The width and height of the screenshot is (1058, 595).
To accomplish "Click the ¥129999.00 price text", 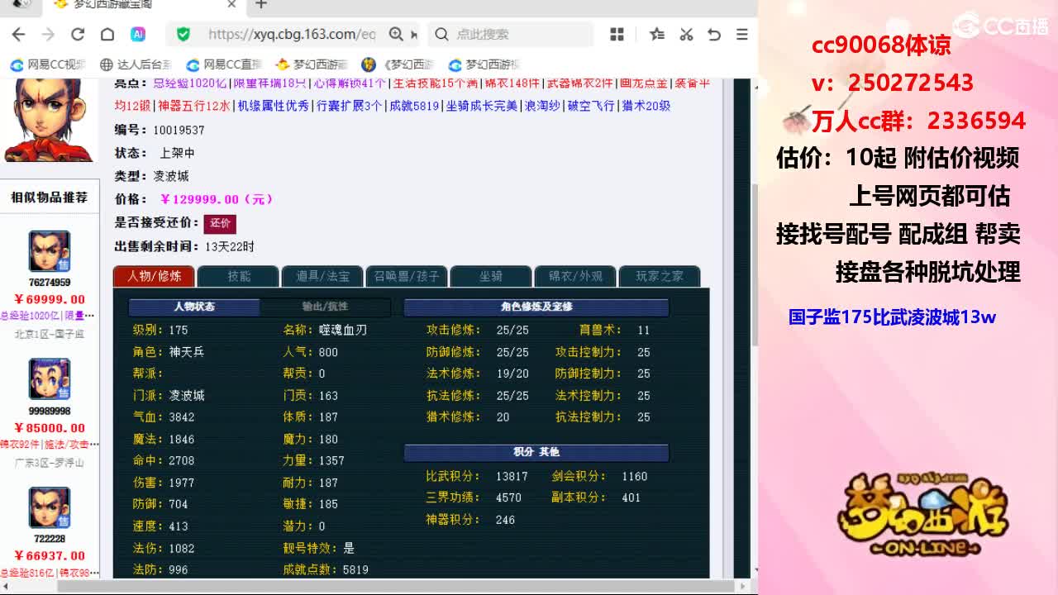I will coord(216,199).
